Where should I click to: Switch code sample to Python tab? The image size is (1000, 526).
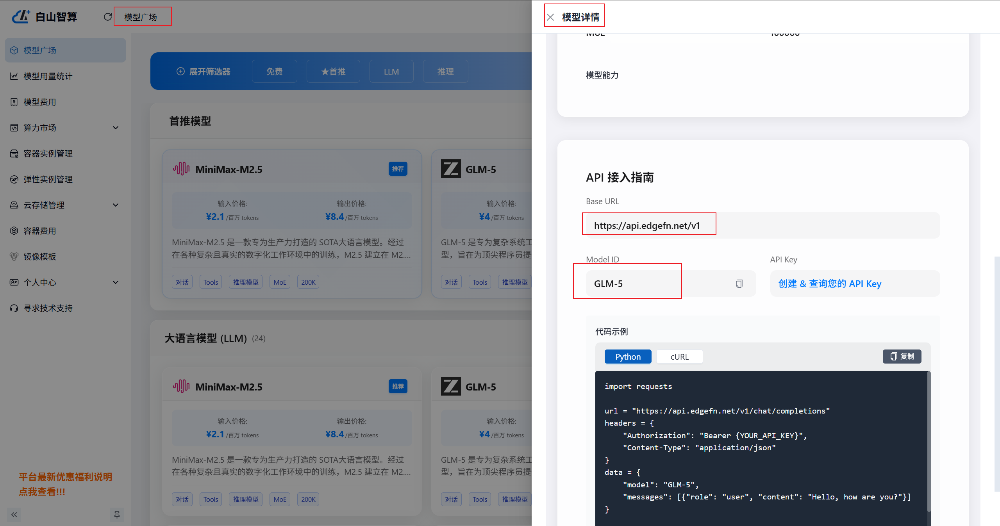(628, 357)
